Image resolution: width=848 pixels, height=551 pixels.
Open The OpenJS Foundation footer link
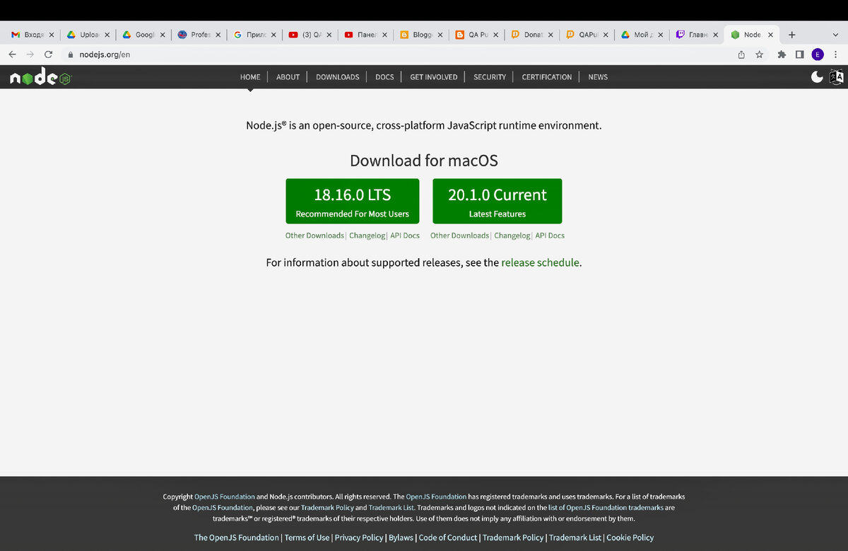click(237, 538)
